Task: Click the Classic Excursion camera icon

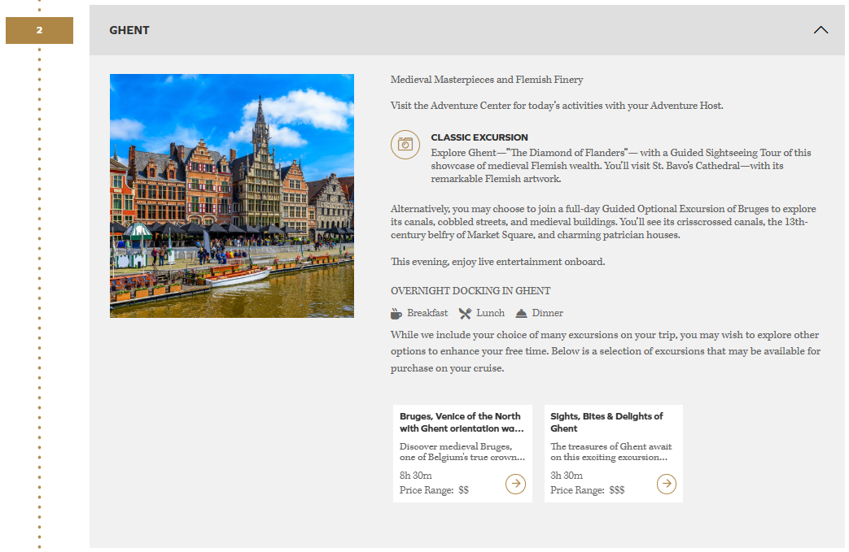Action: click(x=405, y=145)
